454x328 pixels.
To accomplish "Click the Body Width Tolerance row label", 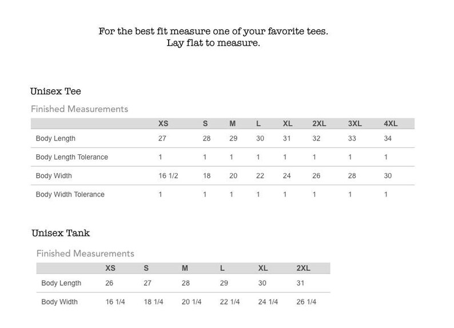I will tap(70, 194).
